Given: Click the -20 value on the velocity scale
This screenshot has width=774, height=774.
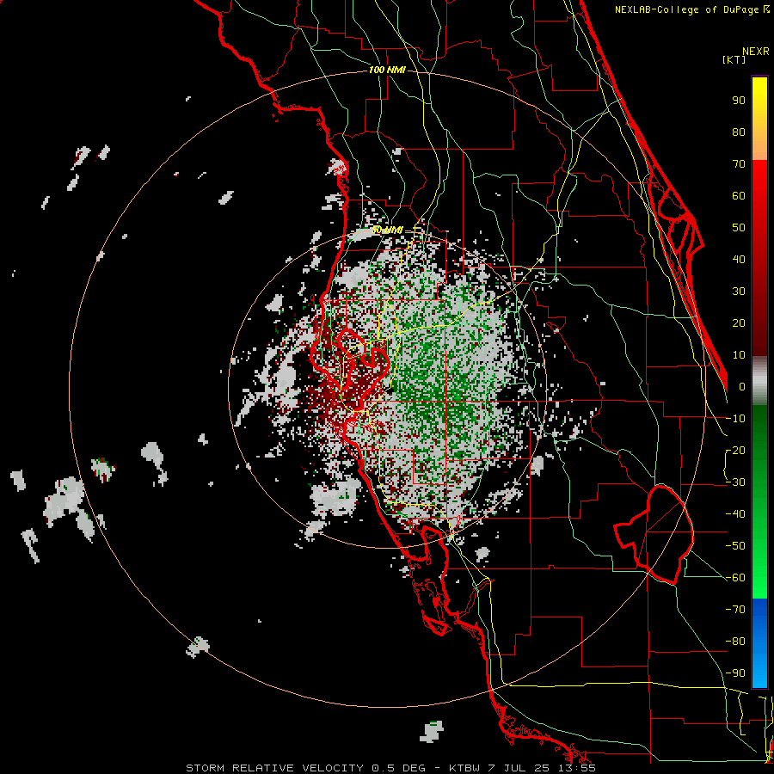Looking at the screenshot, I should point(735,451).
